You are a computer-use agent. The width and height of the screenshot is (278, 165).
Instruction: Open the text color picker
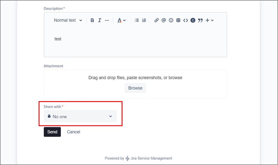(122, 20)
